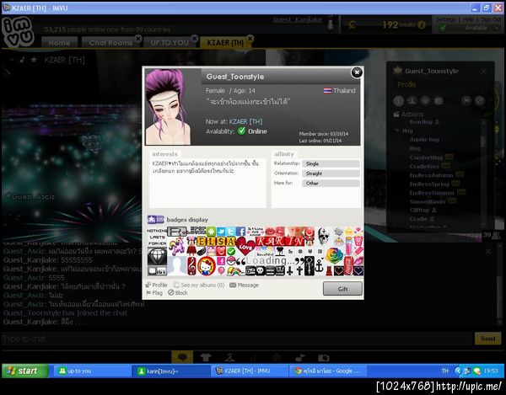Click the pink balloon badge
This screenshot has width=506, height=395.
[x=221, y=270]
